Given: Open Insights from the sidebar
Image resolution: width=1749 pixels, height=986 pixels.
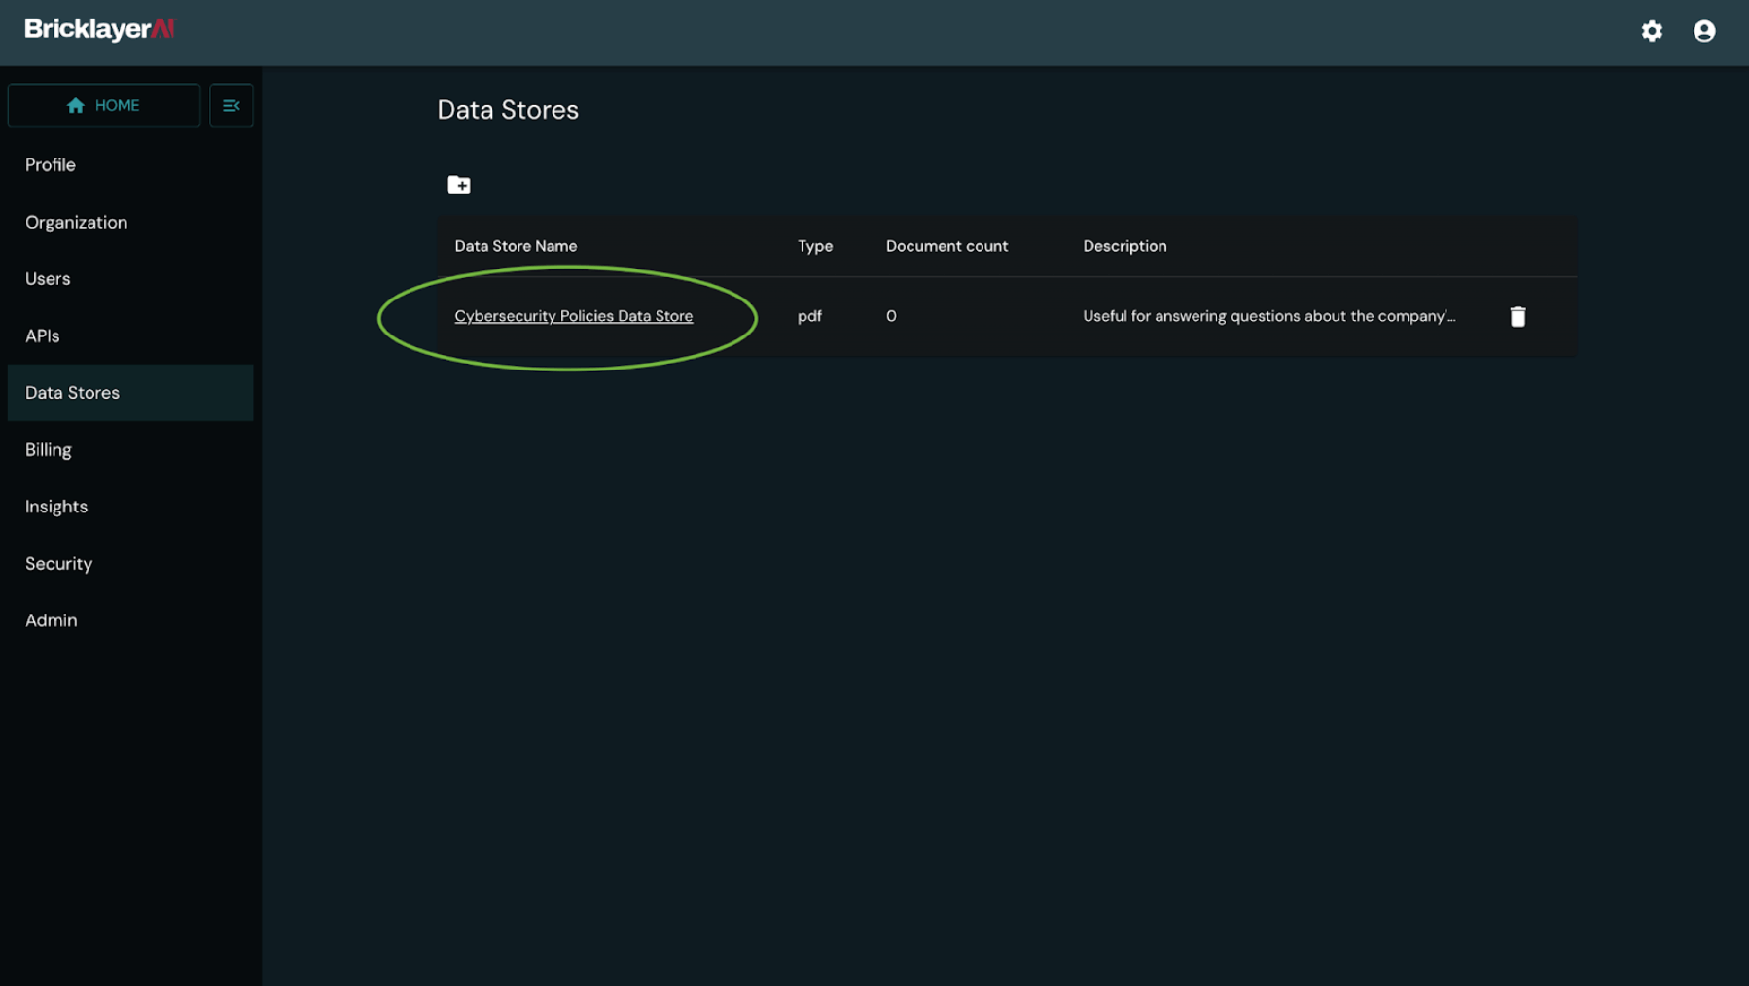Looking at the screenshot, I should [x=56, y=507].
